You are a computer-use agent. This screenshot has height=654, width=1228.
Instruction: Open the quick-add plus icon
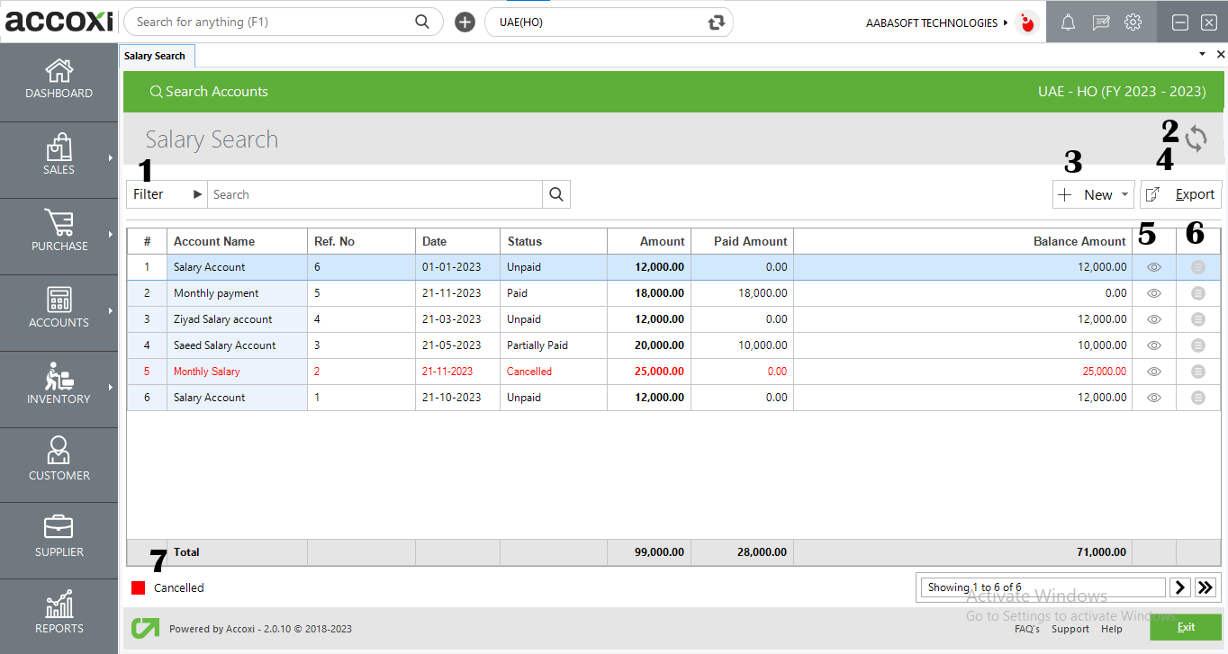pos(464,22)
